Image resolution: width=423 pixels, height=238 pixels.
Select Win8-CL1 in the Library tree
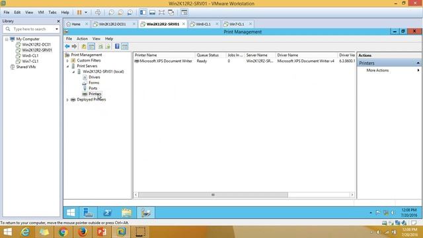point(30,56)
